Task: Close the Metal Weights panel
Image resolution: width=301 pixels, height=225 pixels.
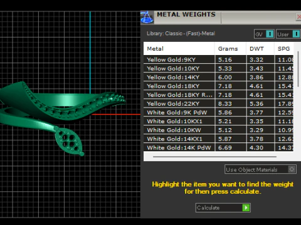Action: [x=298, y=17]
